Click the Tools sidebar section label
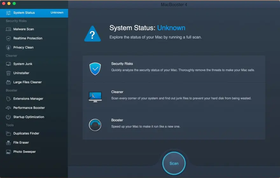The image size is (280, 178). (x=10, y=125)
